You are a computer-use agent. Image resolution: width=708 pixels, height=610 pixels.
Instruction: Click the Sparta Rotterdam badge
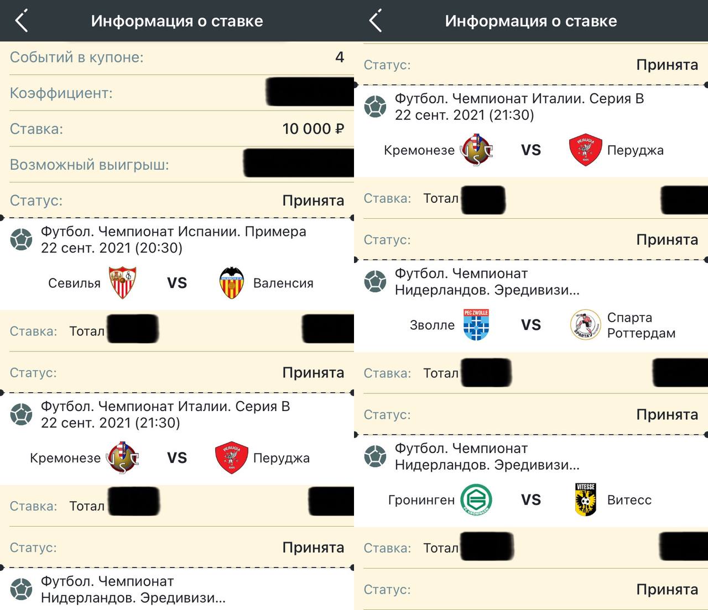585,325
